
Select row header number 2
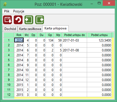pos(9,45)
